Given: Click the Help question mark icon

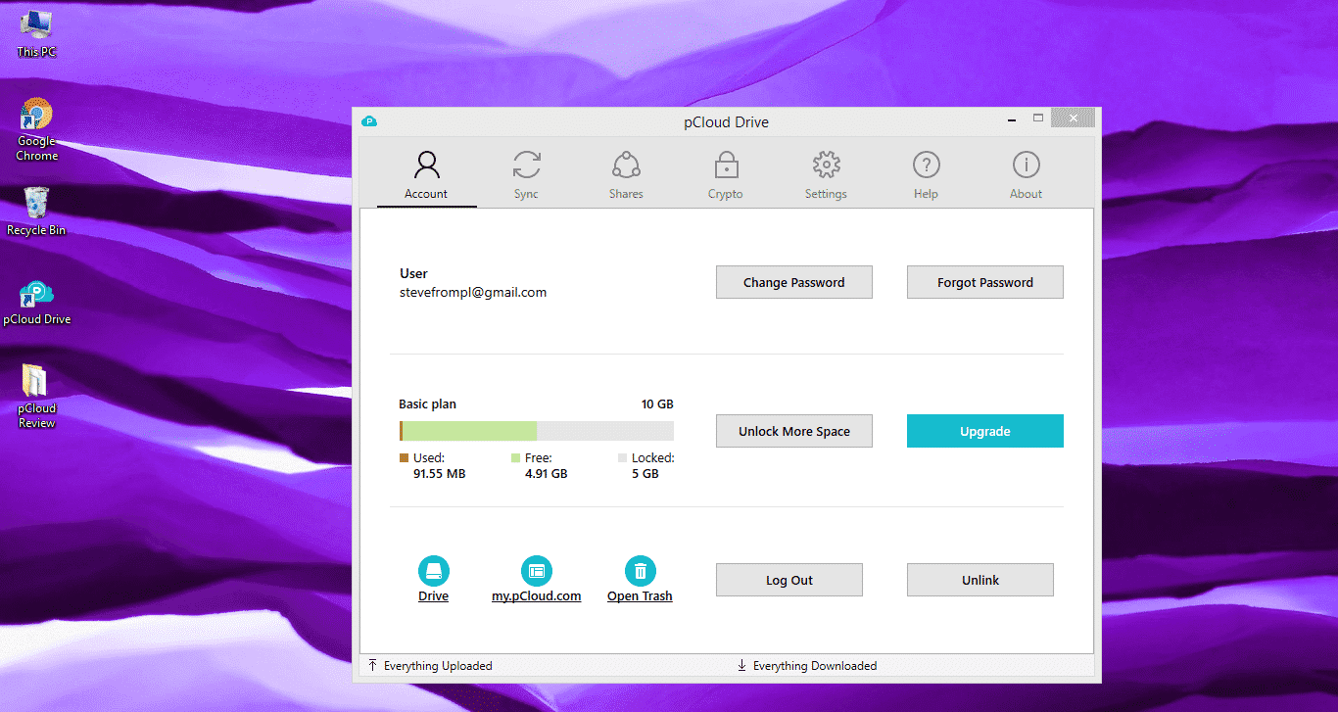Looking at the screenshot, I should point(926,164).
